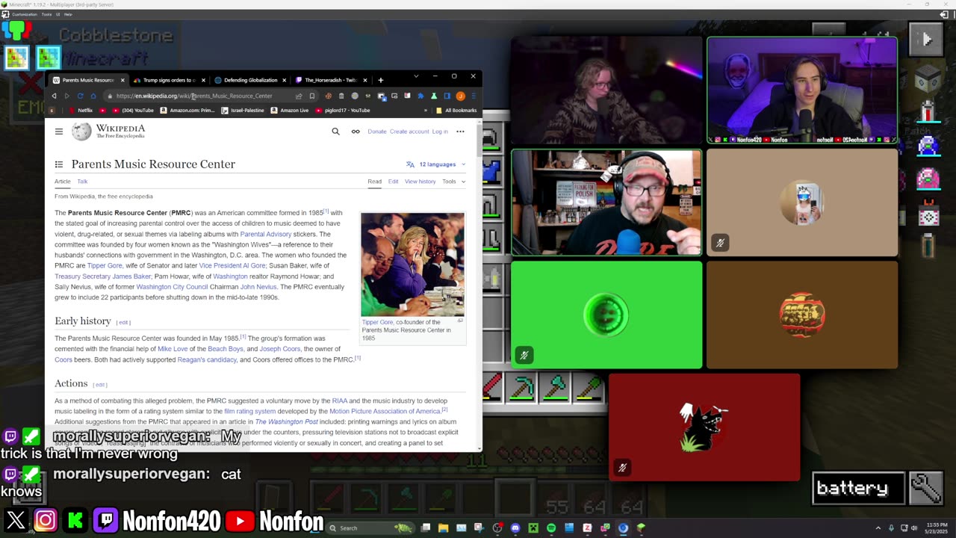Open the Tools dropdown on Wikipedia

point(453,182)
